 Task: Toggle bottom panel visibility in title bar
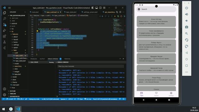[97, 8]
